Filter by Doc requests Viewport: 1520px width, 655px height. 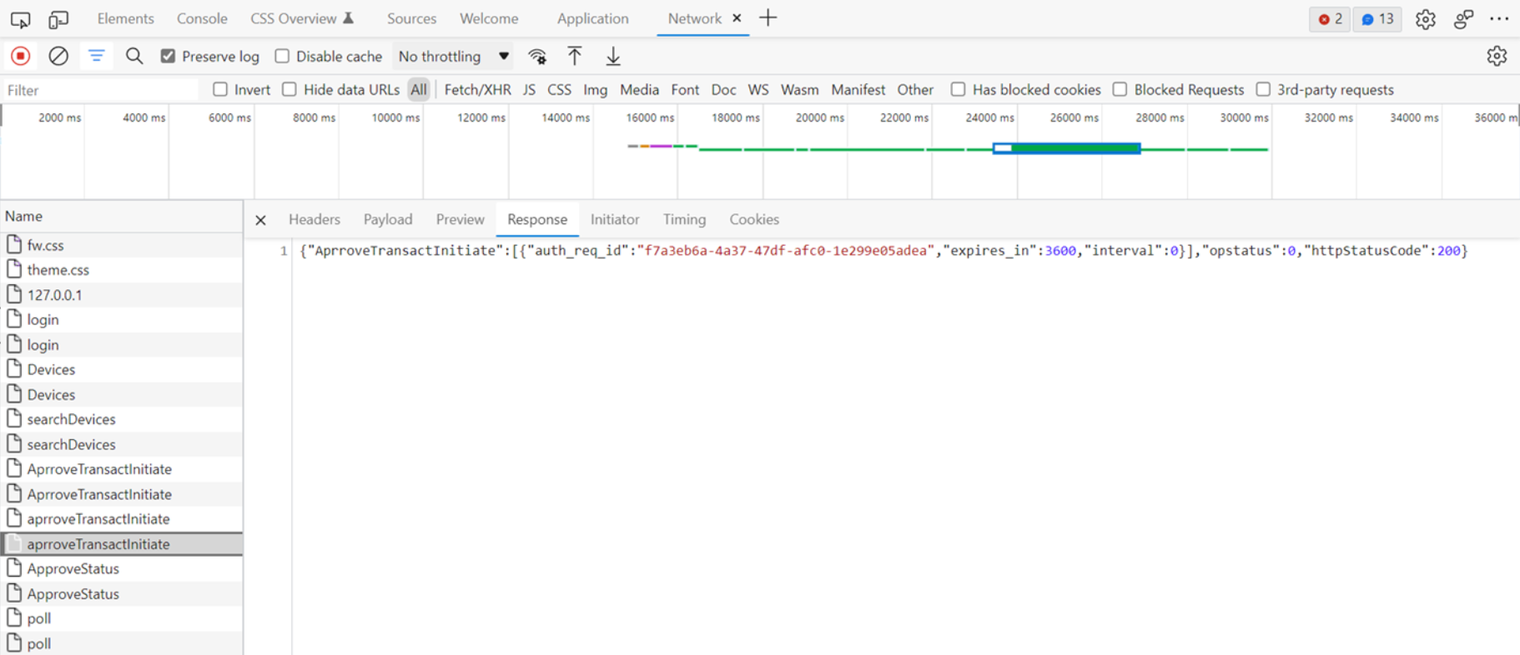(723, 89)
